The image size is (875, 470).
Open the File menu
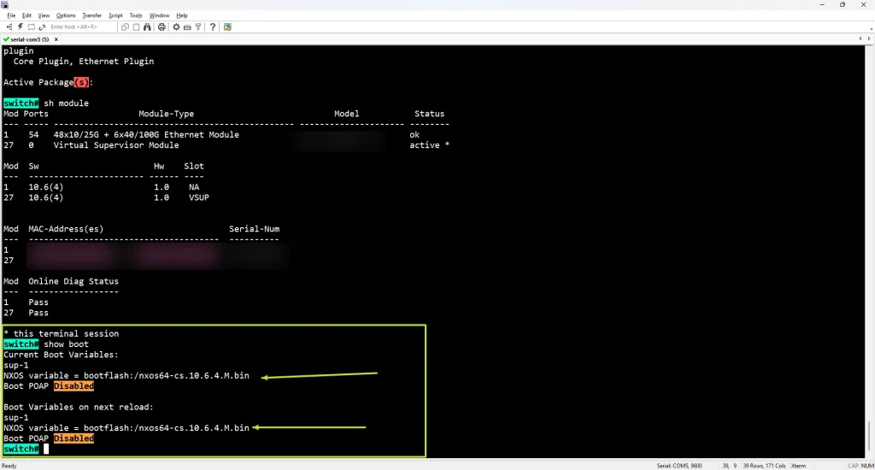point(11,15)
